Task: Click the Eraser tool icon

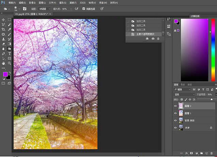Action: 3,44
